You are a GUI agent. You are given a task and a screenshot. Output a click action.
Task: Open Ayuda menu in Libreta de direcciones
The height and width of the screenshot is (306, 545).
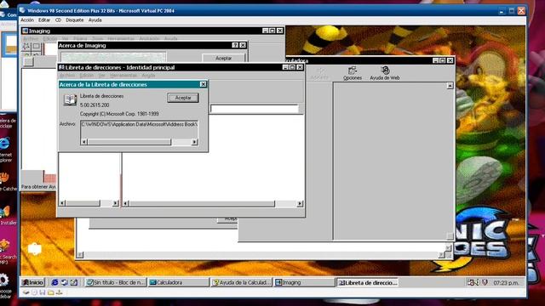148,76
